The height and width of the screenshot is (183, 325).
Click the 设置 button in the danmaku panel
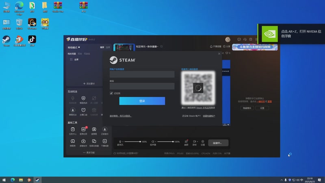point(262,108)
